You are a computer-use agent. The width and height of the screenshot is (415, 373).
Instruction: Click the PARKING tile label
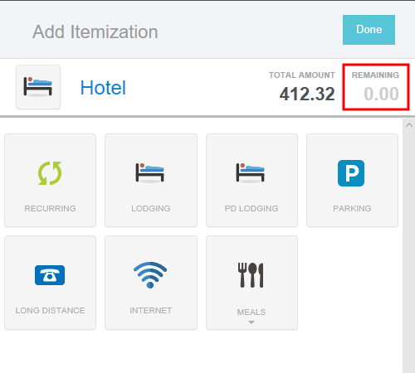click(352, 208)
